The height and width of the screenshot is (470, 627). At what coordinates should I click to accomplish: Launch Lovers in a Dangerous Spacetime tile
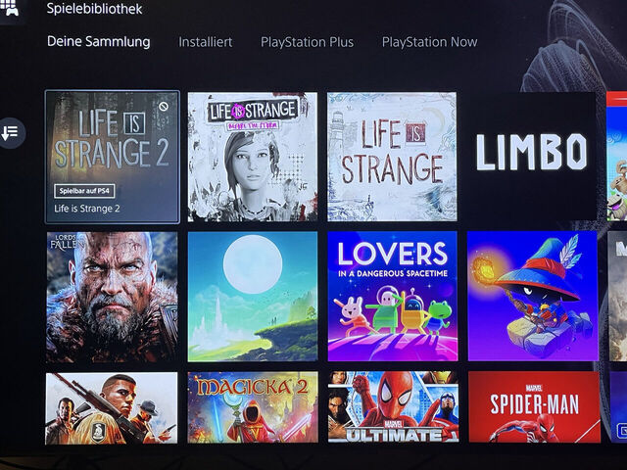click(x=393, y=296)
